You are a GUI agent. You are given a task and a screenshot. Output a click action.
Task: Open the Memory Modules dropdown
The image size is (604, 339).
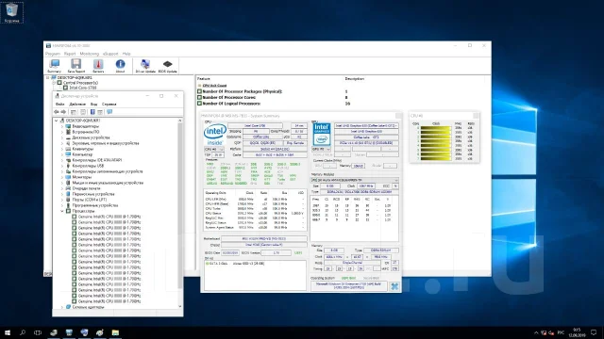pos(355,180)
